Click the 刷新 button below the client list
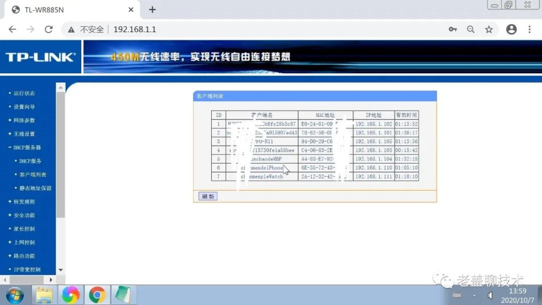 point(207,196)
